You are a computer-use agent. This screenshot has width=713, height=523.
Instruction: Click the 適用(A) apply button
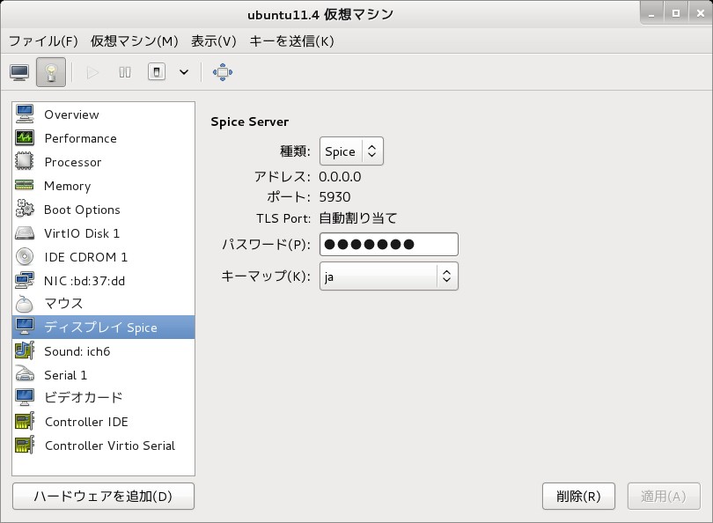(664, 497)
